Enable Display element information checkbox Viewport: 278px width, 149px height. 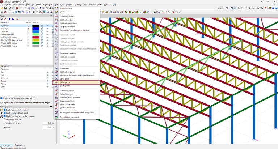click(4, 110)
